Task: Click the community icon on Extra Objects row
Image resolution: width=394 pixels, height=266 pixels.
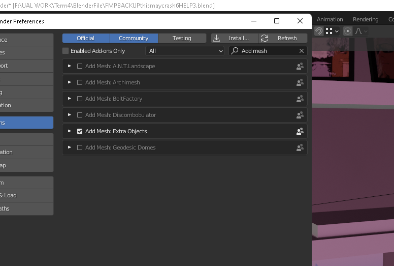Action: 300,131
